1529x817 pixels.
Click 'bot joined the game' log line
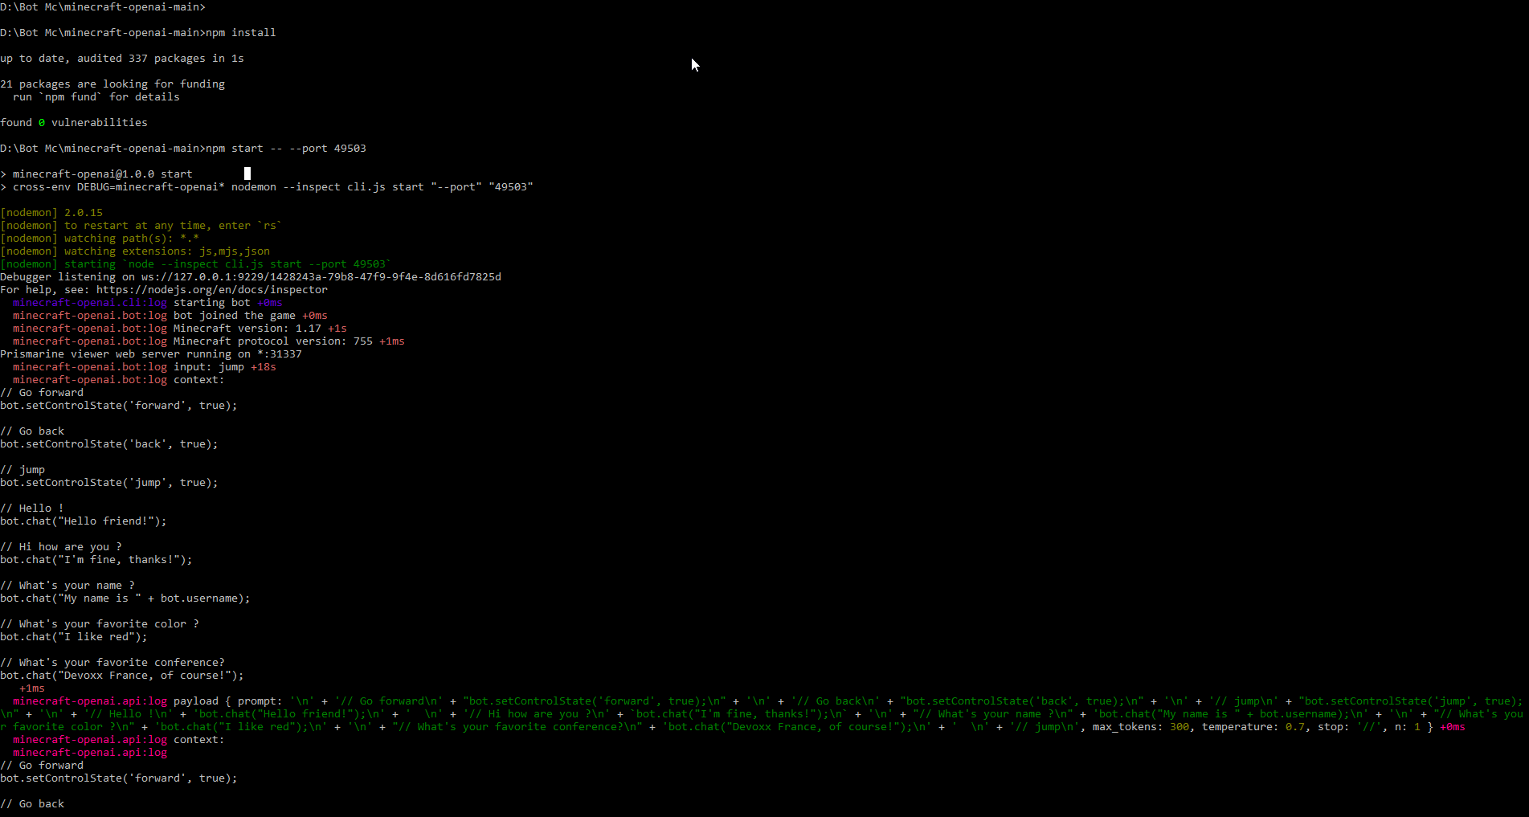coord(170,315)
